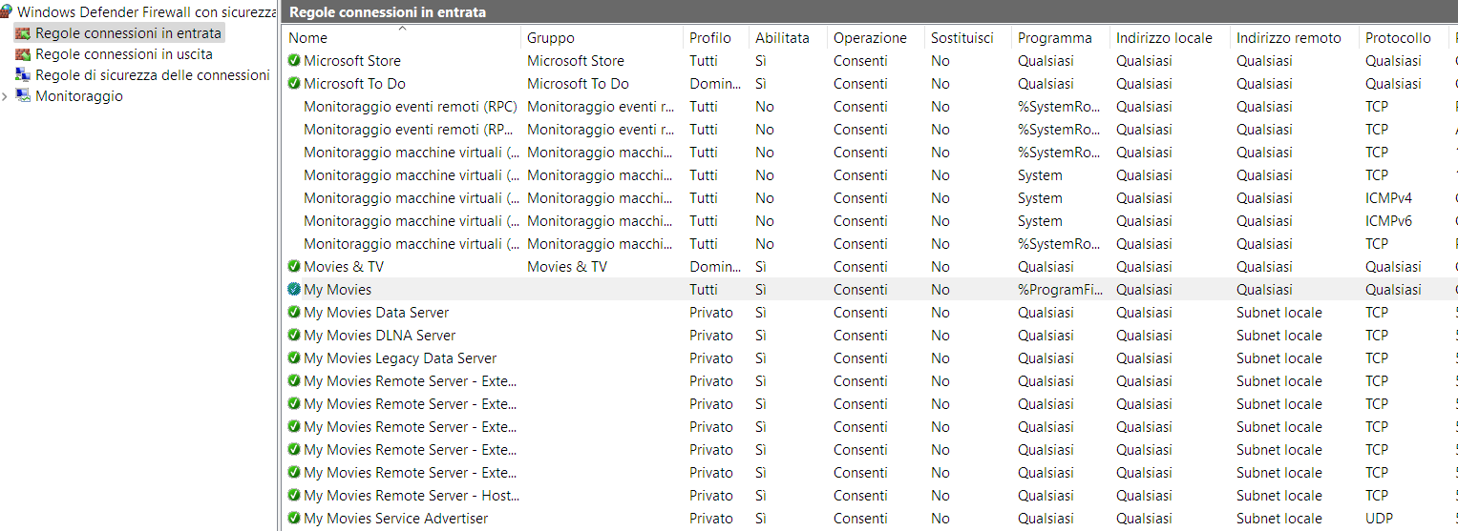Screen dimensions: 1458x531
Task: Click Movies & TV in the Gruppo column
Action: click(x=567, y=267)
